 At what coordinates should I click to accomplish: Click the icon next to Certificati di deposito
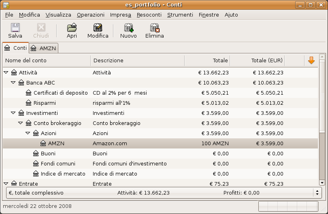click(29, 93)
